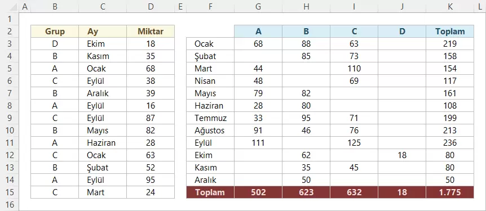Click the Miktar header cell
The height and width of the screenshot is (211, 486).
tap(151, 32)
